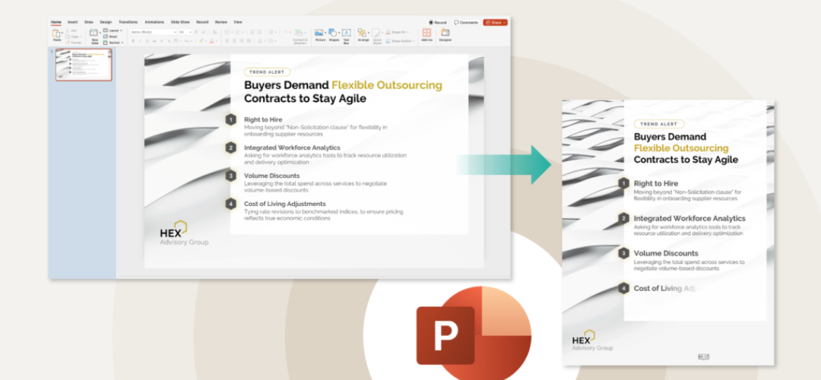Open the font name dropdown

tap(152, 32)
